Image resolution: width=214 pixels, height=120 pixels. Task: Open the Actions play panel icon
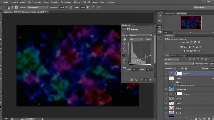160,21
